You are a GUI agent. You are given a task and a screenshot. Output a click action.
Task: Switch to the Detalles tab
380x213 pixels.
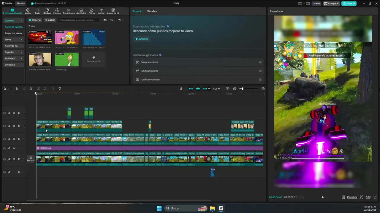(152, 11)
